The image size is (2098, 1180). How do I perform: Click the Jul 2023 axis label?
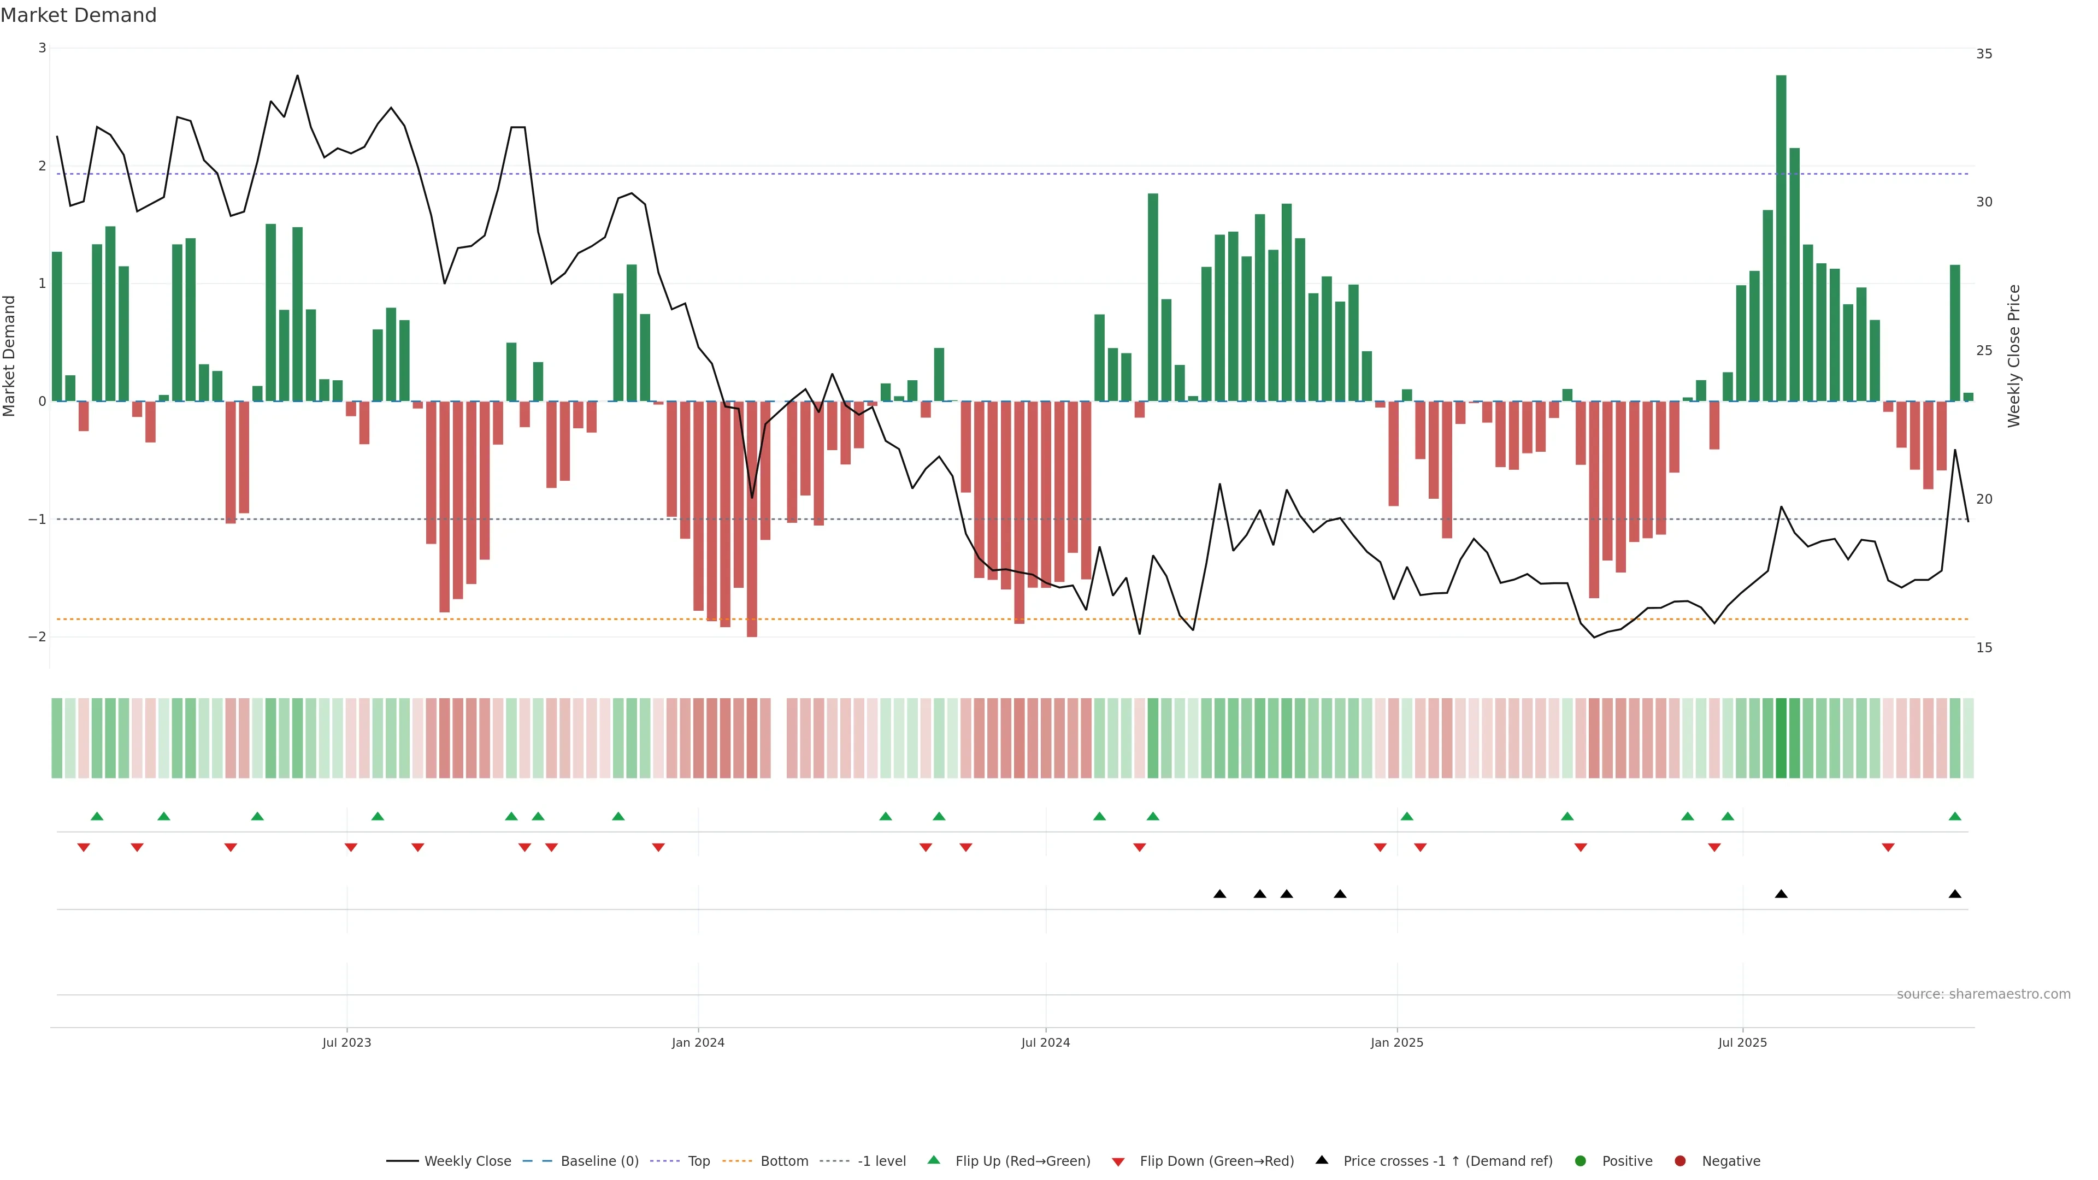point(346,1042)
